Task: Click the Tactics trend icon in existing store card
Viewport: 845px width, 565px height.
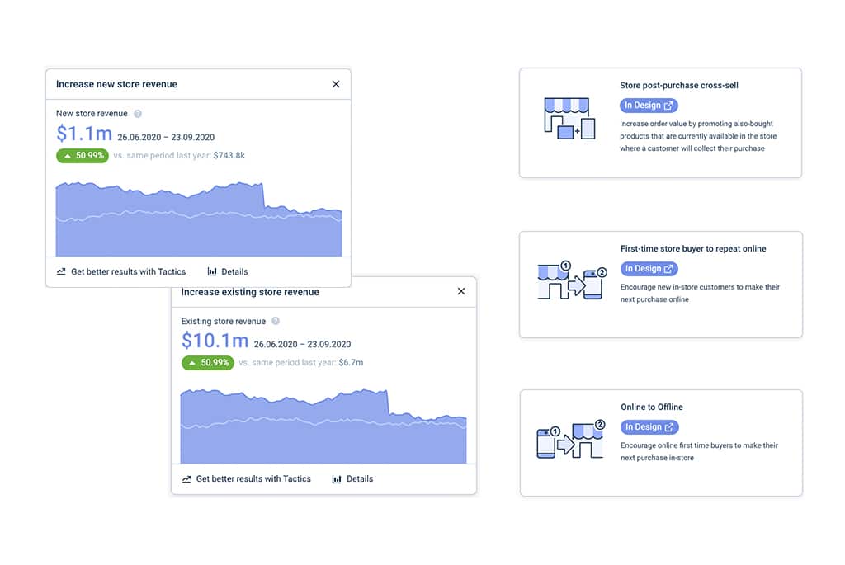Action: coord(186,479)
